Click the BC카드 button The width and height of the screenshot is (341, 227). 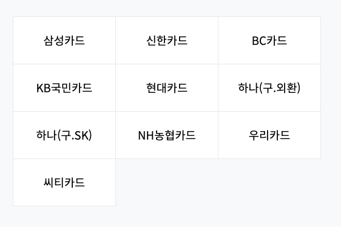(x=269, y=41)
